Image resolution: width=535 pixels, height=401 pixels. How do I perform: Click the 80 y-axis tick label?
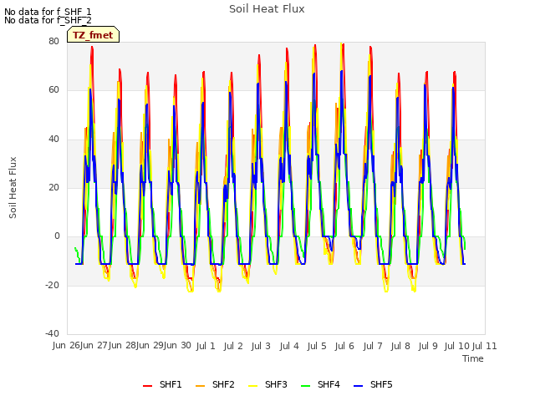53,41
